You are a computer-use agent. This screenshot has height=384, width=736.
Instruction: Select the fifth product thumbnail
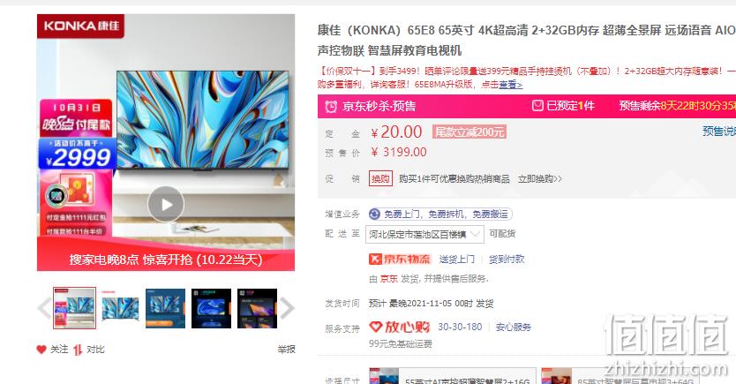click(x=257, y=308)
